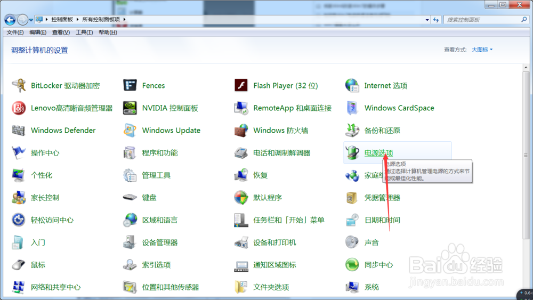Open Flash Player (32 位) icon

click(241, 86)
